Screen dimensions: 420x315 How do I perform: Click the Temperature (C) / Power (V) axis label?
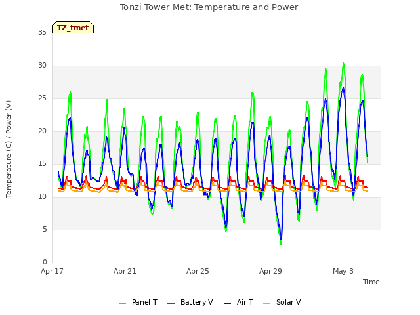(9, 149)
